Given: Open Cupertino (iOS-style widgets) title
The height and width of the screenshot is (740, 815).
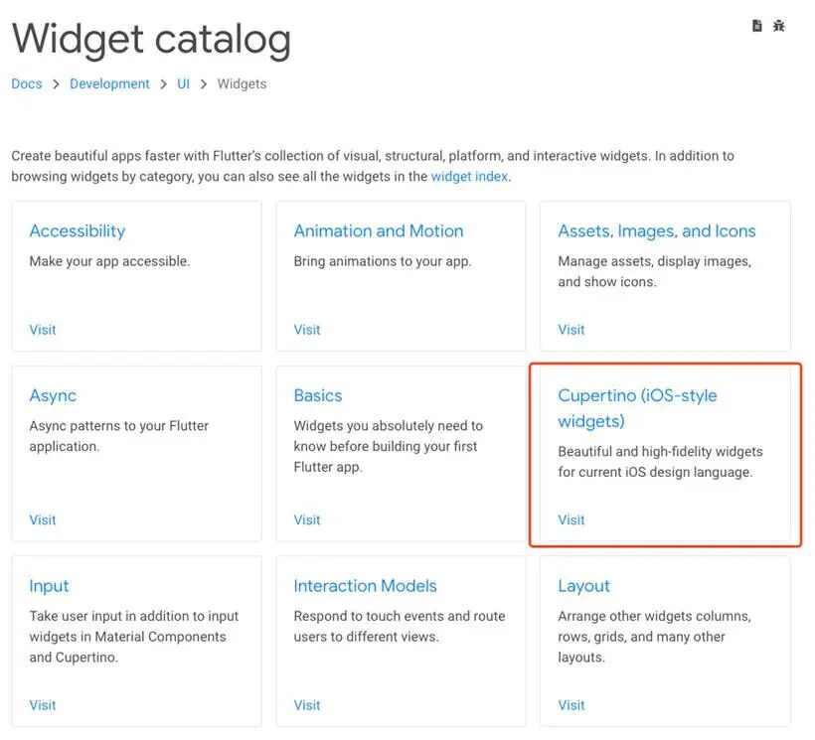Looking at the screenshot, I should (637, 407).
